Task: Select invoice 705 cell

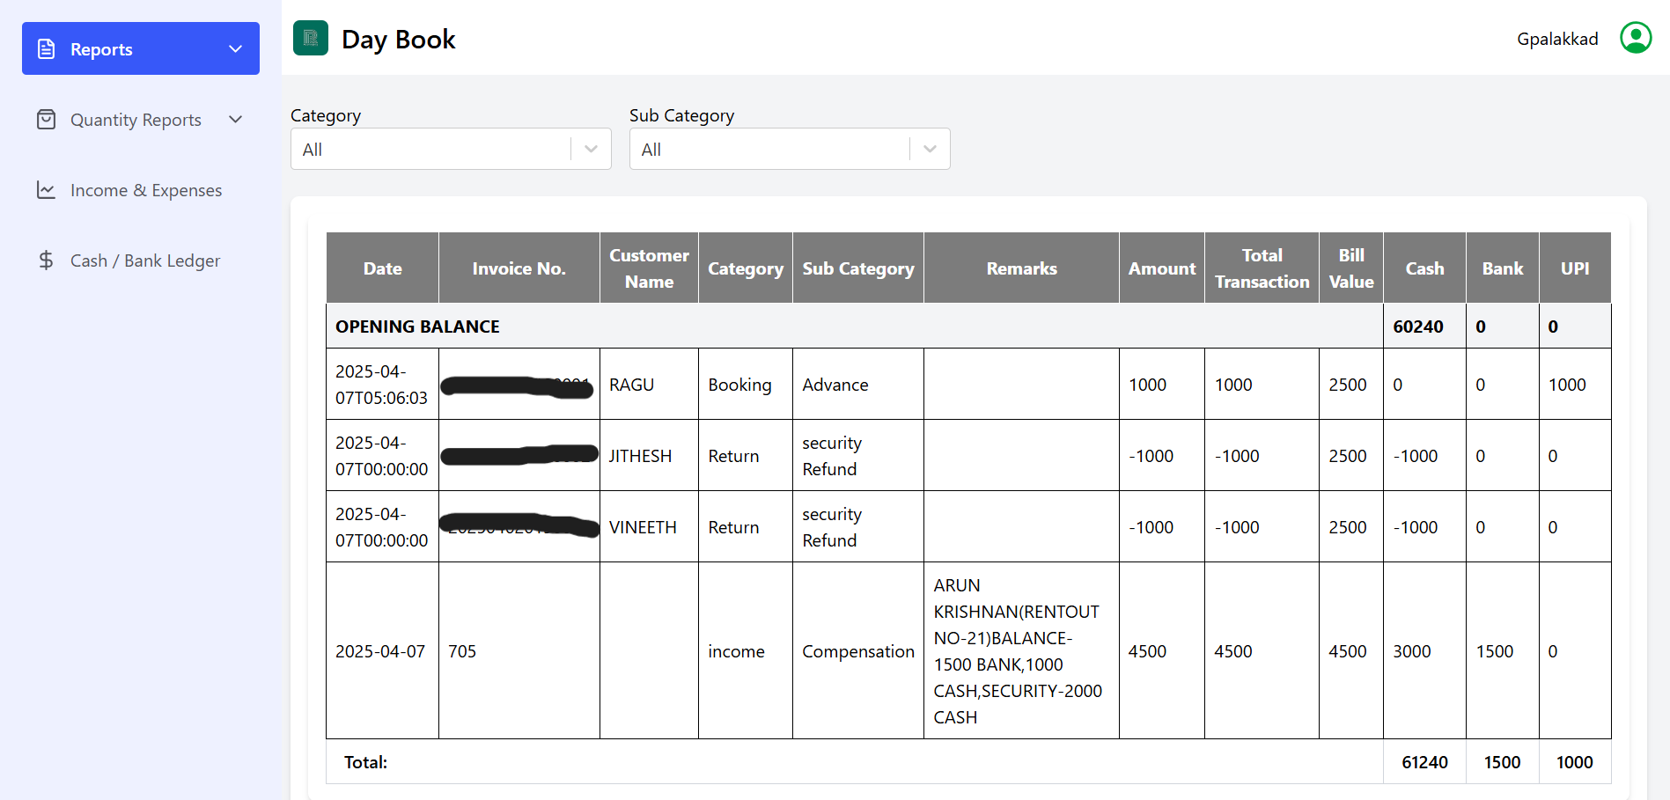Action: pyautogui.click(x=519, y=650)
